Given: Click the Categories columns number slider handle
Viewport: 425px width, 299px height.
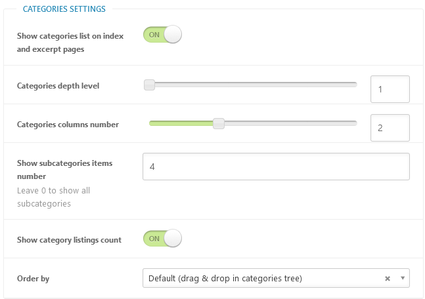Looking at the screenshot, I should [219, 124].
